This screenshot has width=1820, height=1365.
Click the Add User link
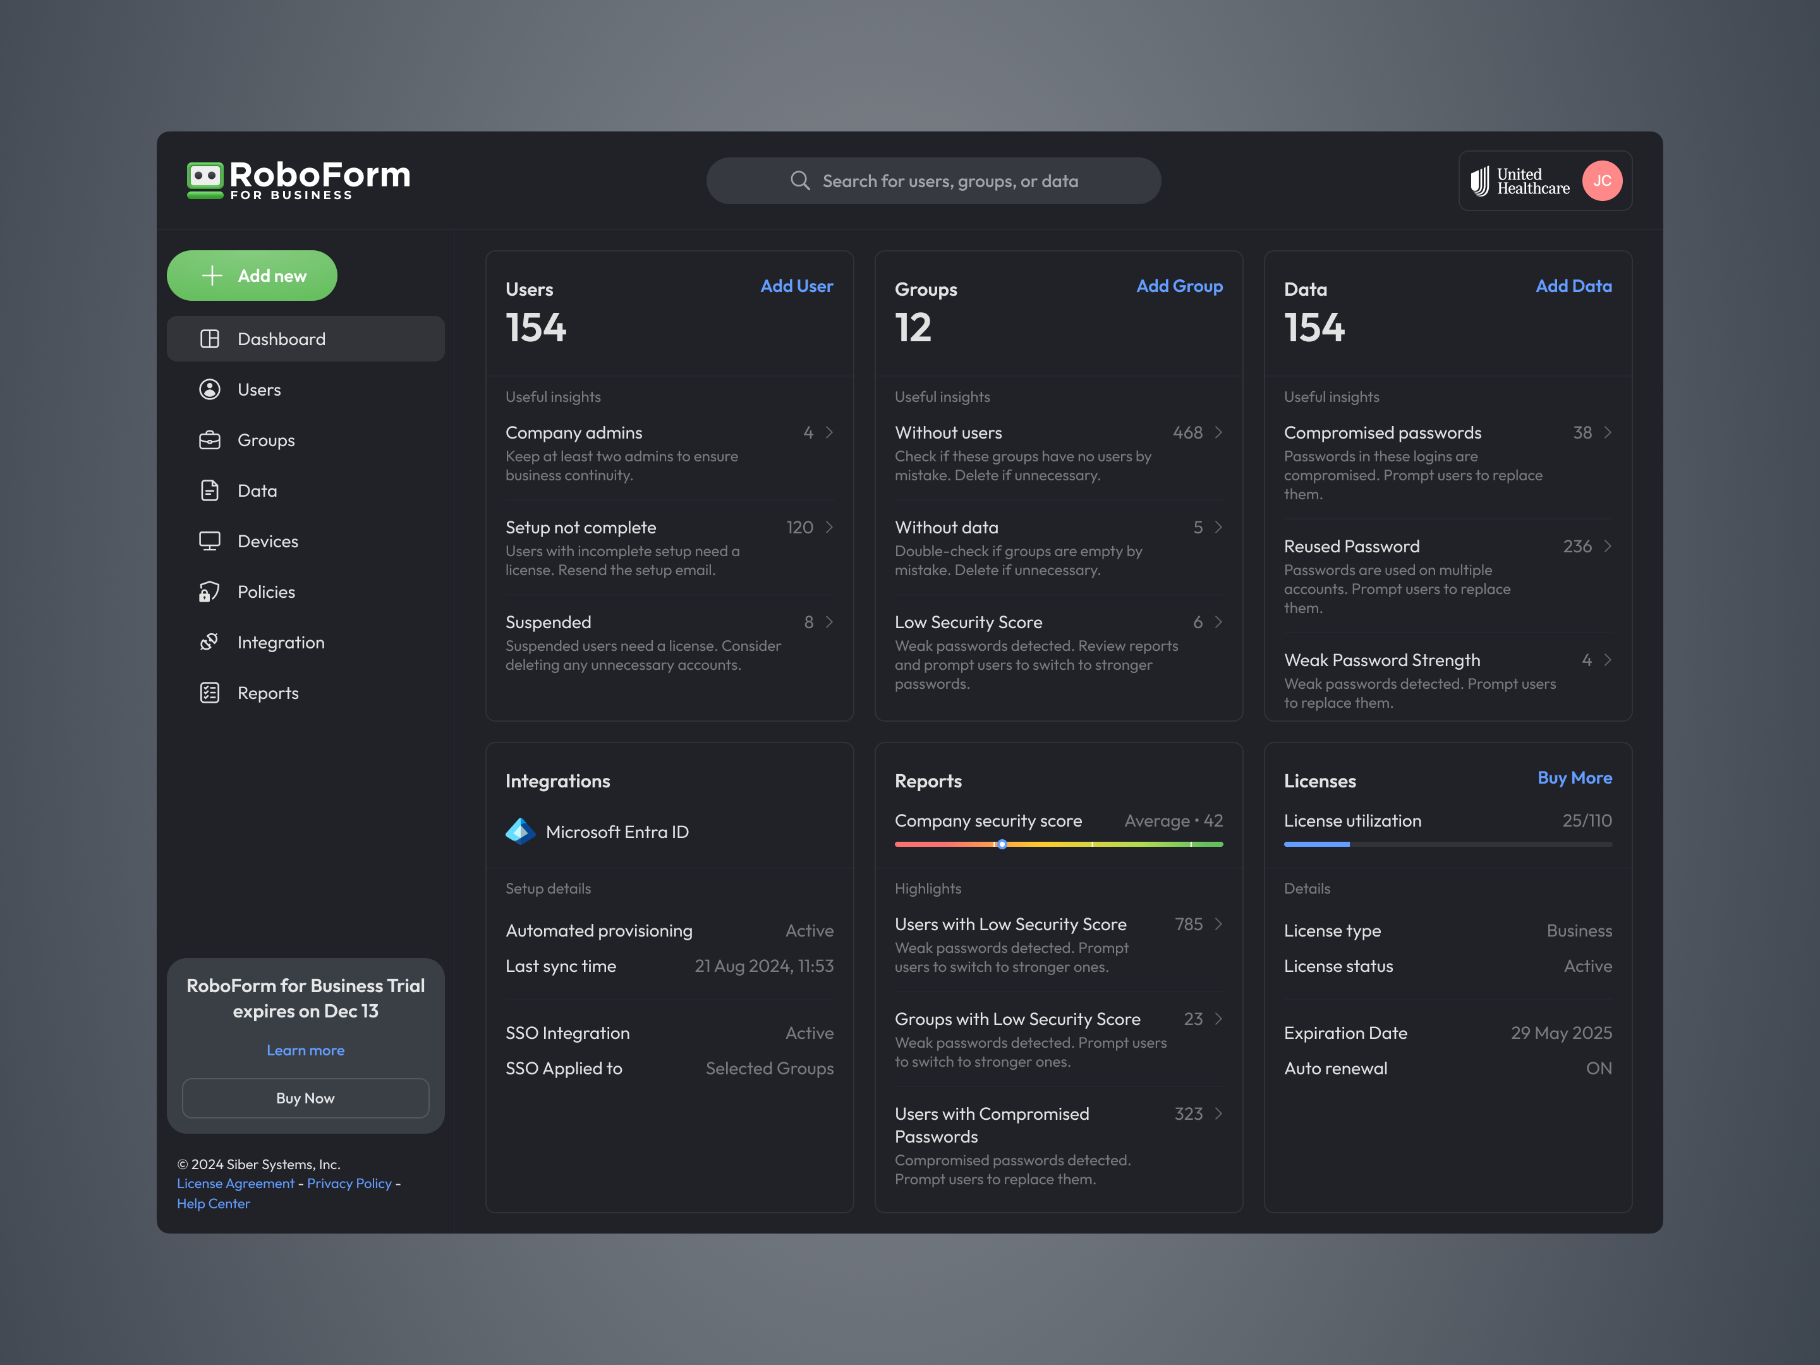click(796, 286)
